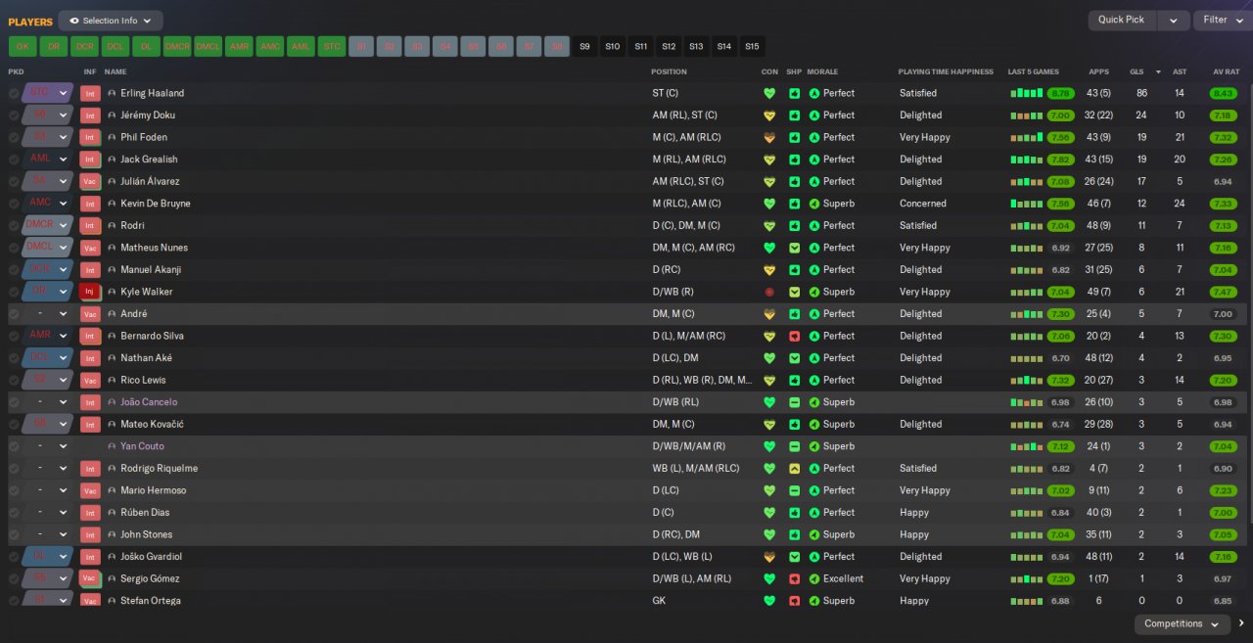Open João Cancelo's player name link
This screenshot has width=1253, height=643.
149,402
